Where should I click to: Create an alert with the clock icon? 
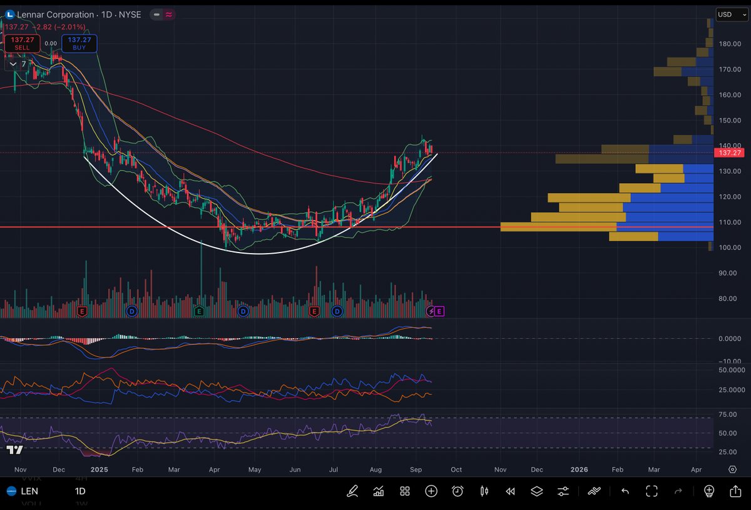(x=457, y=491)
